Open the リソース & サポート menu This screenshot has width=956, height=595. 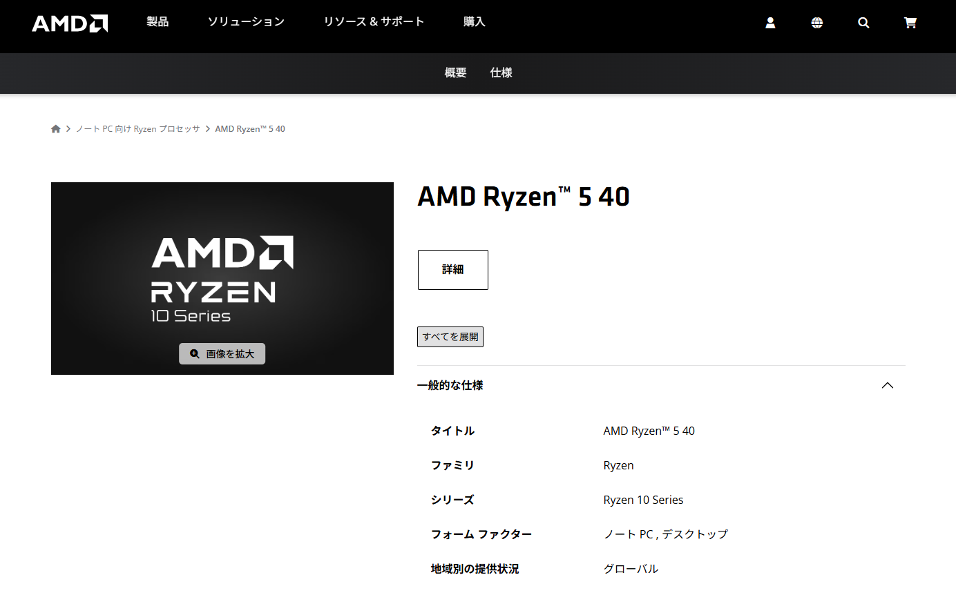coord(374,22)
